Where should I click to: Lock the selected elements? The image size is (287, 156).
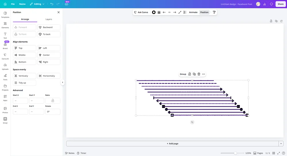[x=190, y=74]
